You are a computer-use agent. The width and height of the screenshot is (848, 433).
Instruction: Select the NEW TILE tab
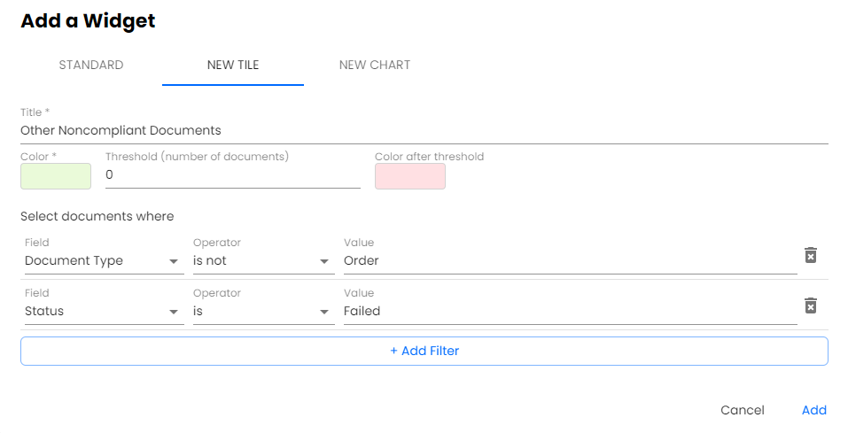[x=233, y=66]
